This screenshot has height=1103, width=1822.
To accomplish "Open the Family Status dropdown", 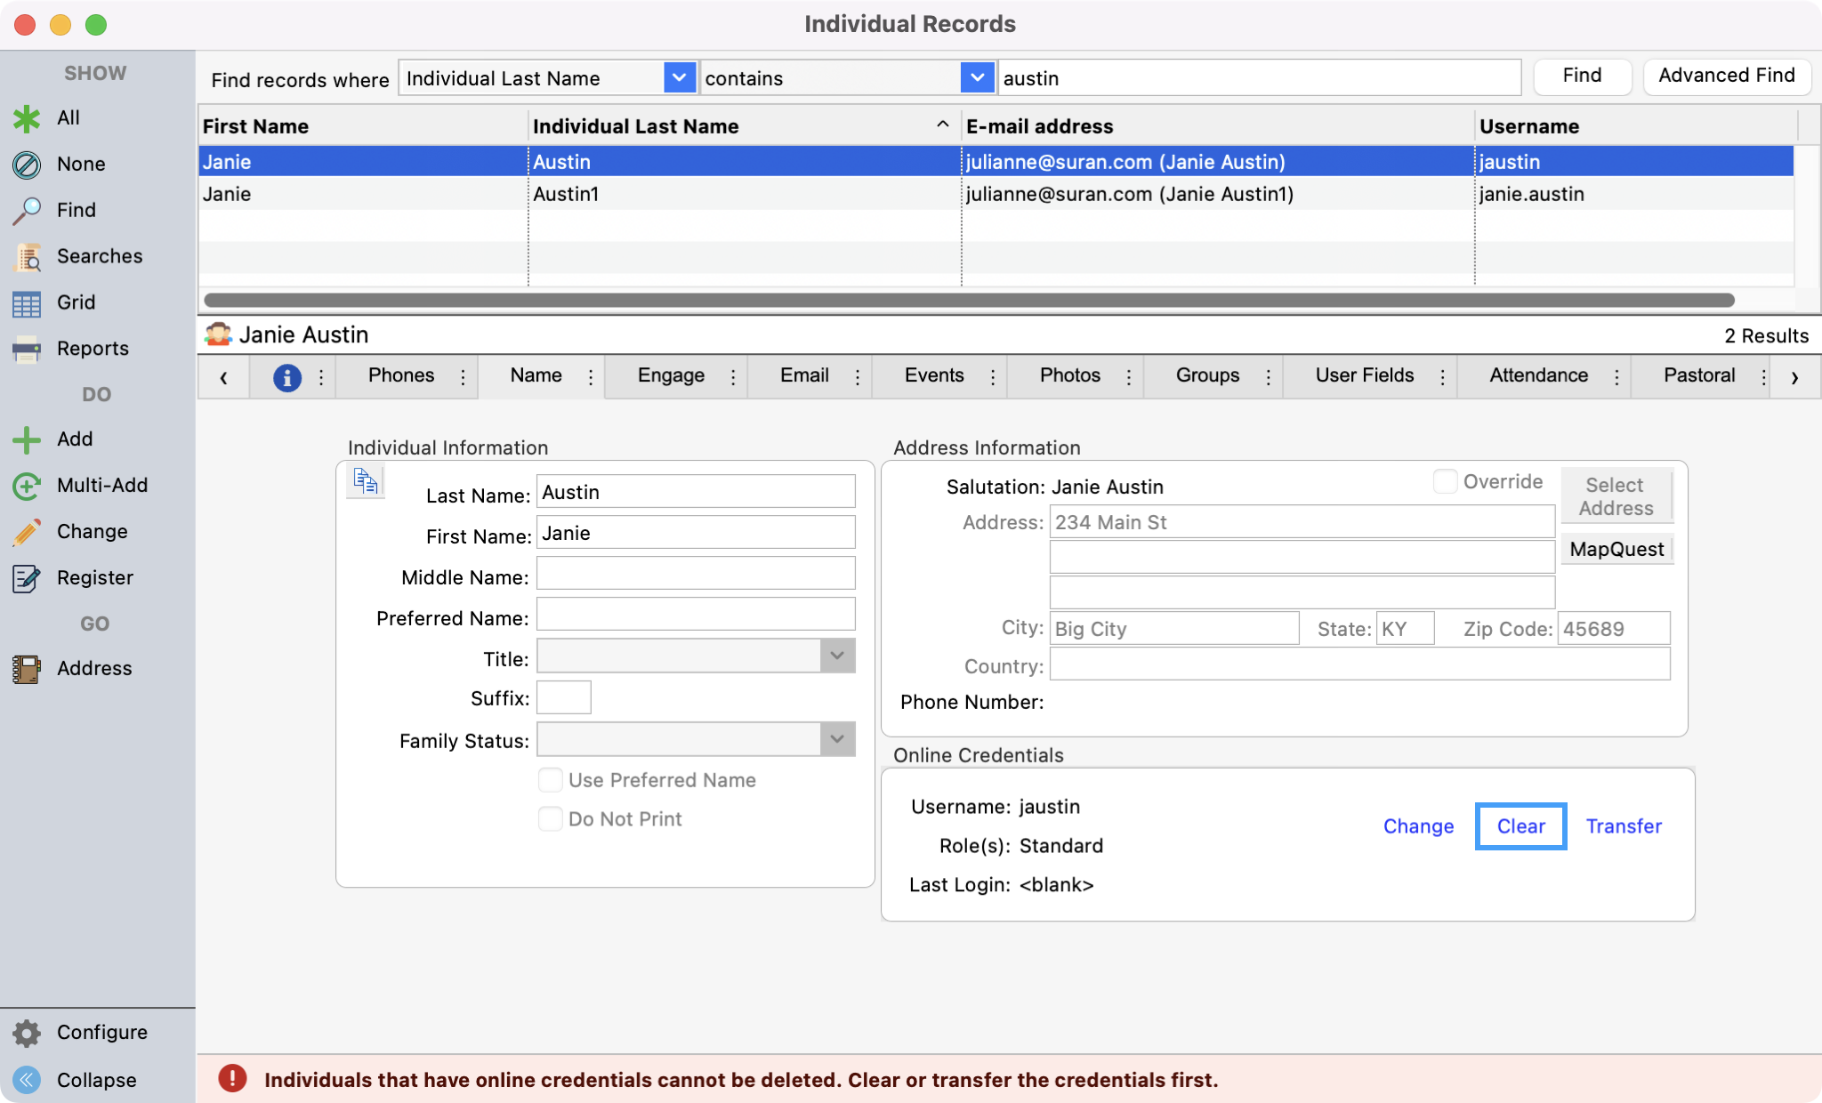I will click(x=836, y=739).
